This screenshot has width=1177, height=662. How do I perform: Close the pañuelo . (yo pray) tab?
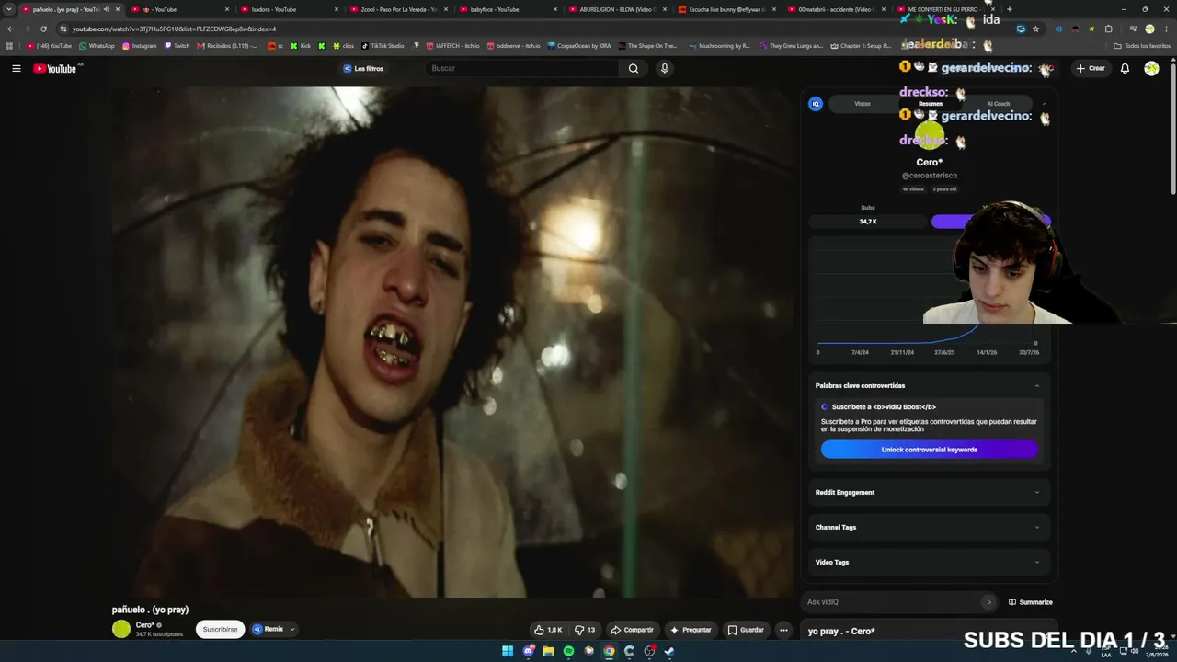[117, 9]
